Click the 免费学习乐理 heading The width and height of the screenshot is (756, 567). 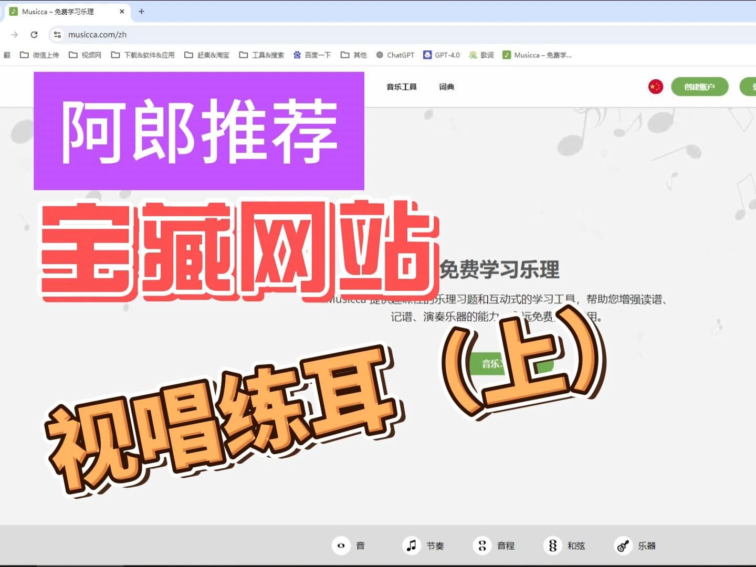tap(499, 269)
